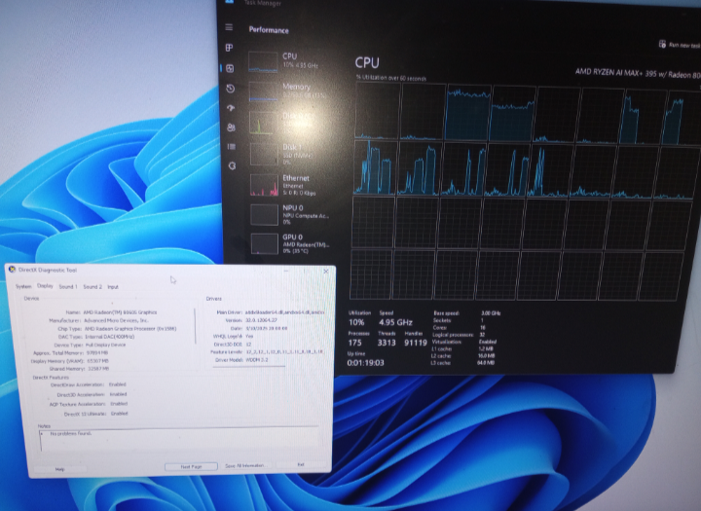Click the Shared Memory value
Screen dimensions: 701x511
[98, 368]
